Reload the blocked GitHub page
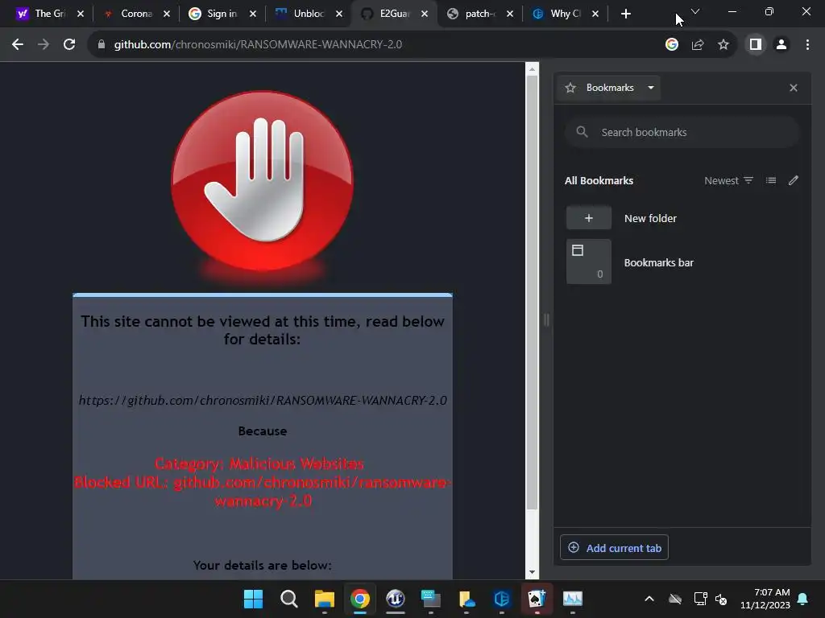Viewport: 825px width, 618px height. [69, 45]
